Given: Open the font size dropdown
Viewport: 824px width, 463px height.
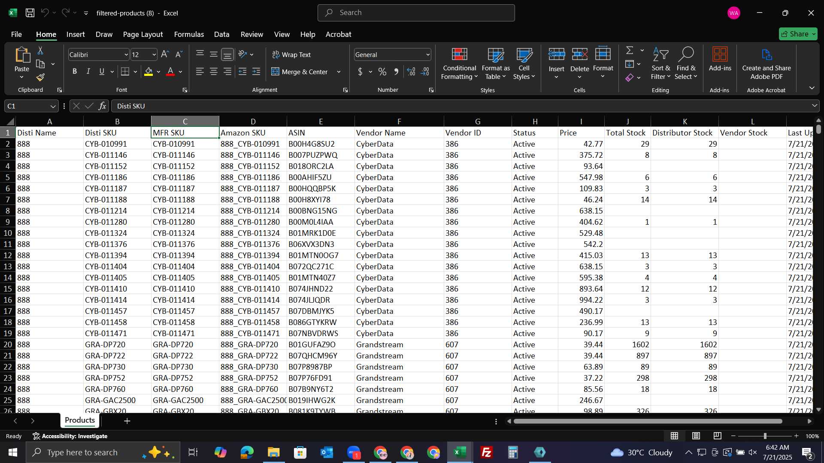Looking at the screenshot, I should [x=154, y=55].
